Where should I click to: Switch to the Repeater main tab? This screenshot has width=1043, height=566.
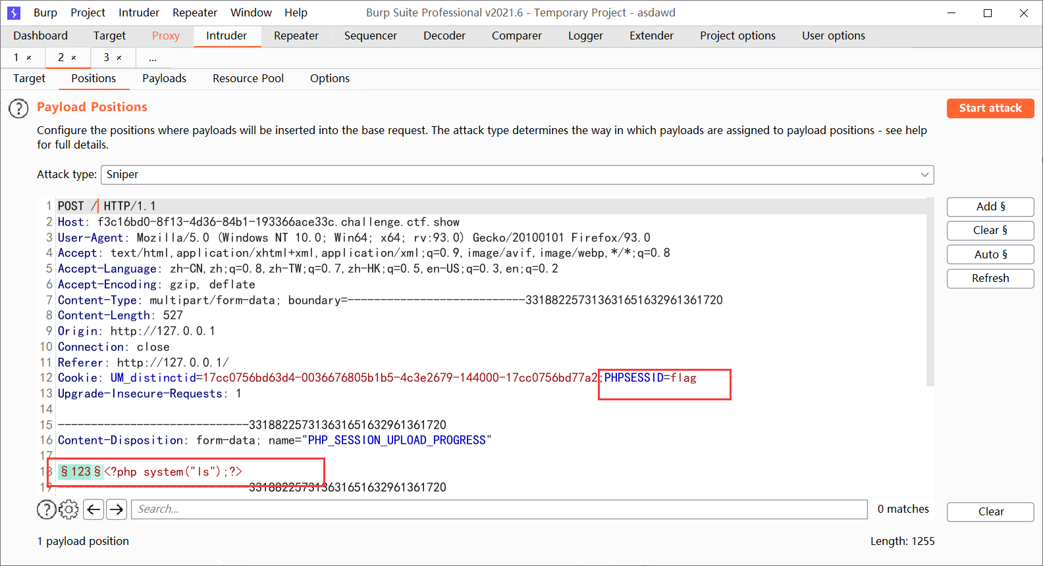[296, 35]
